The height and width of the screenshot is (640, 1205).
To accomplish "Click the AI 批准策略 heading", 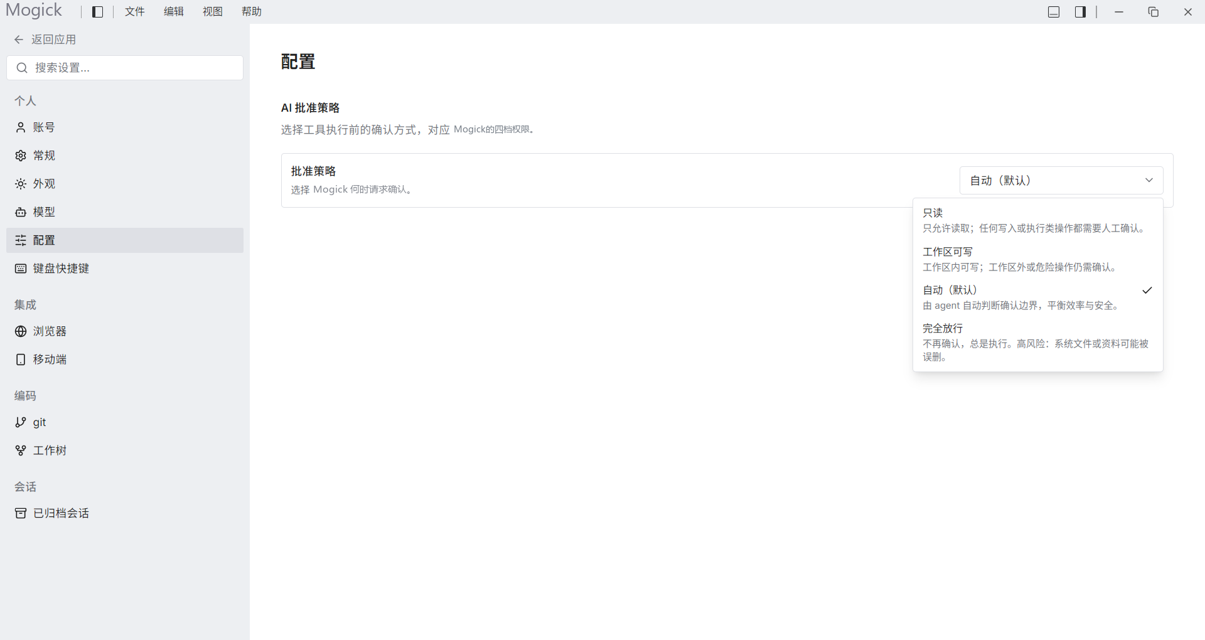I will coord(310,108).
